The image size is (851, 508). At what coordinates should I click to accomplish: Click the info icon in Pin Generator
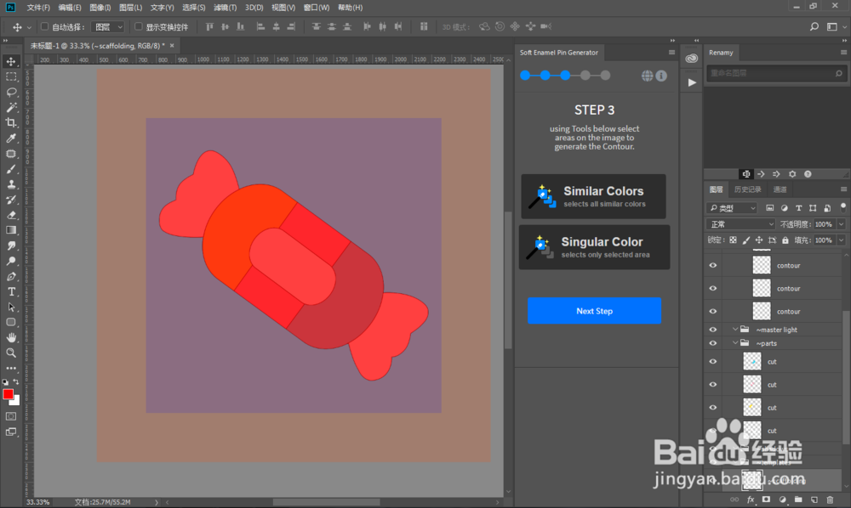point(661,76)
